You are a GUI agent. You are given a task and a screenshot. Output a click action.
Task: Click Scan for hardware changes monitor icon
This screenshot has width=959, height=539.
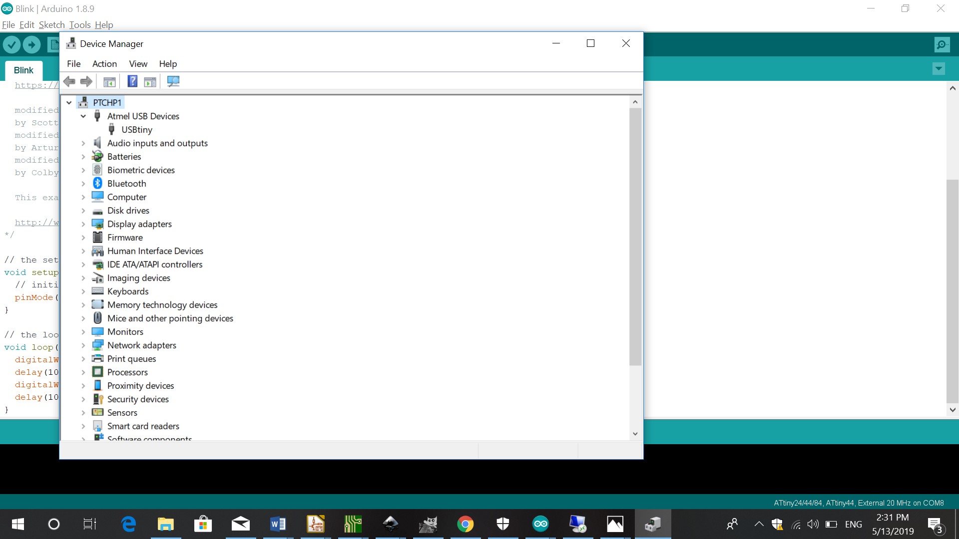tap(173, 81)
